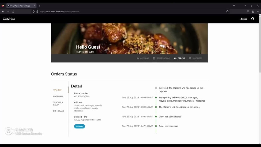The width and height of the screenshot is (261, 147).
Task: Switch to the Account tab
Action: coord(143,58)
